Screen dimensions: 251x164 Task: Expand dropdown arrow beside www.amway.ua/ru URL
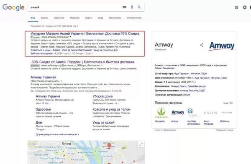(x=61, y=81)
